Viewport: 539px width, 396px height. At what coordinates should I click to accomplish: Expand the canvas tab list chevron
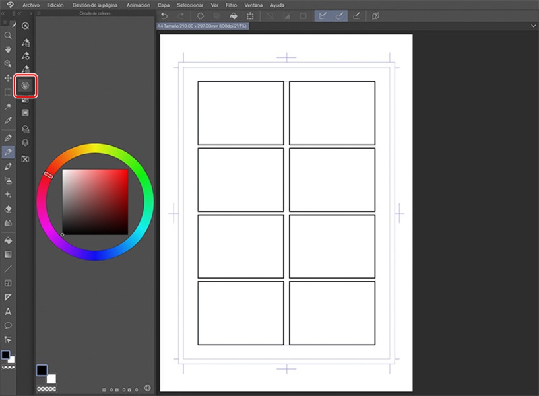point(533,26)
